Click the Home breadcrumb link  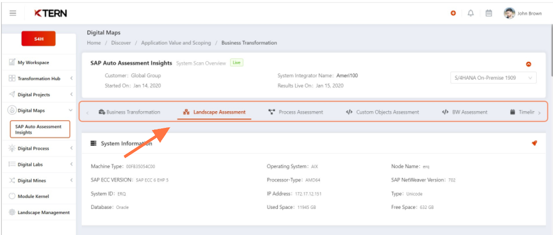pyautogui.click(x=94, y=43)
